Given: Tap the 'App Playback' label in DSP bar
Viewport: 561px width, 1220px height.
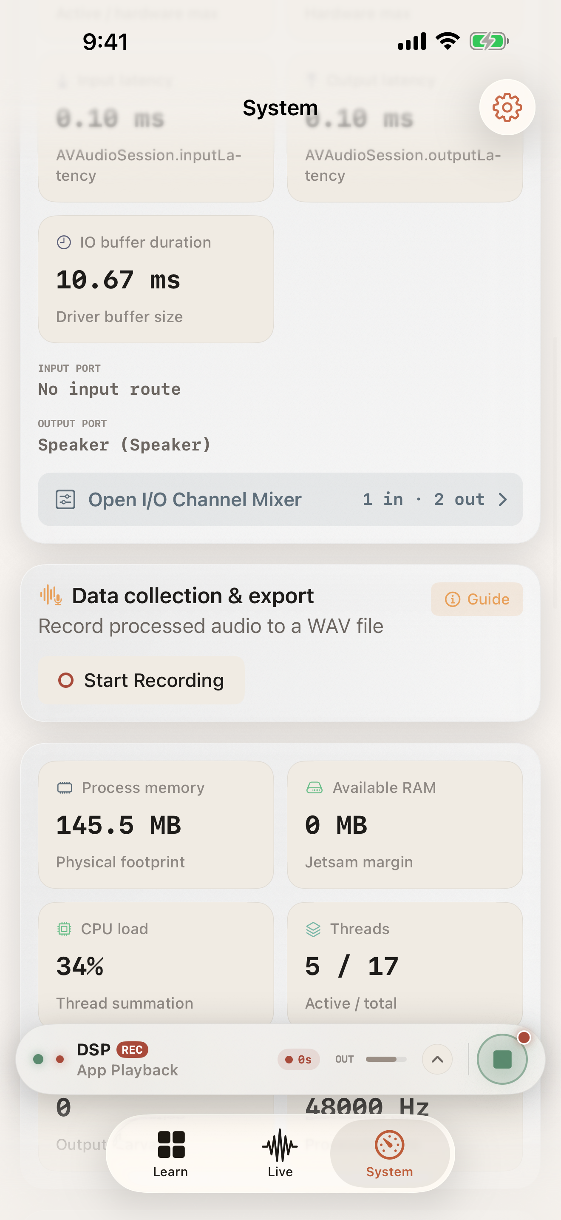Looking at the screenshot, I should tap(128, 1070).
